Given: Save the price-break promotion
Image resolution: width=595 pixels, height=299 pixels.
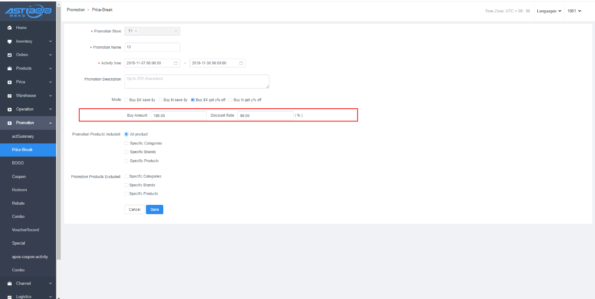Looking at the screenshot, I should pyautogui.click(x=154, y=209).
